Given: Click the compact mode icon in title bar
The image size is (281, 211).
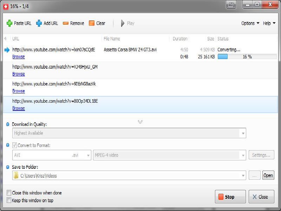Looking at the screenshot, I should click(x=231, y=5).
